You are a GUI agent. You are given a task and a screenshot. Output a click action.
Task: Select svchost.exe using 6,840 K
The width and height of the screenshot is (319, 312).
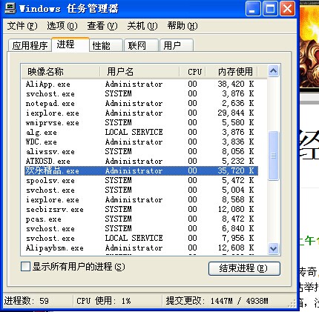click(141, 228)
